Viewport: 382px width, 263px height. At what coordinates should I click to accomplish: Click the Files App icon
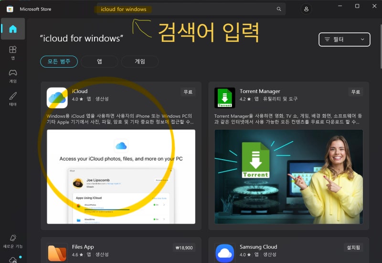[57, 253]
